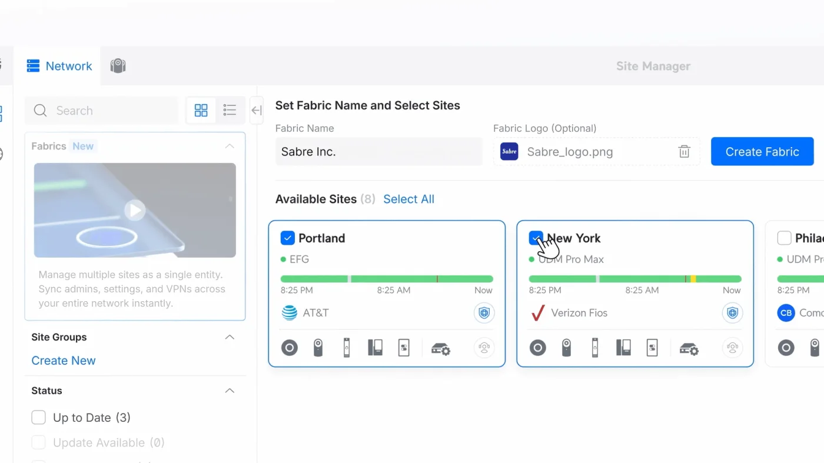
Task: Enable the Update Available status filter
Action: (38, 442)
